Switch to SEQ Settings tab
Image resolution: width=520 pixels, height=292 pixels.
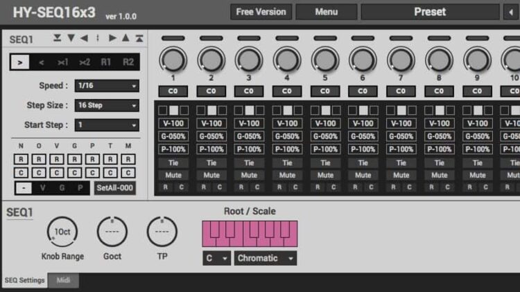click(24, 280)
